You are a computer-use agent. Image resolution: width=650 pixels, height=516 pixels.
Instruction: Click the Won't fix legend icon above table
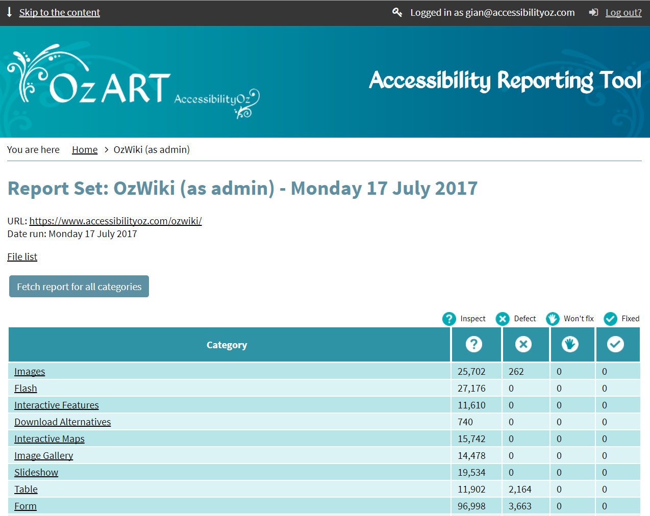pyautogui.click(x=553, y=319)
